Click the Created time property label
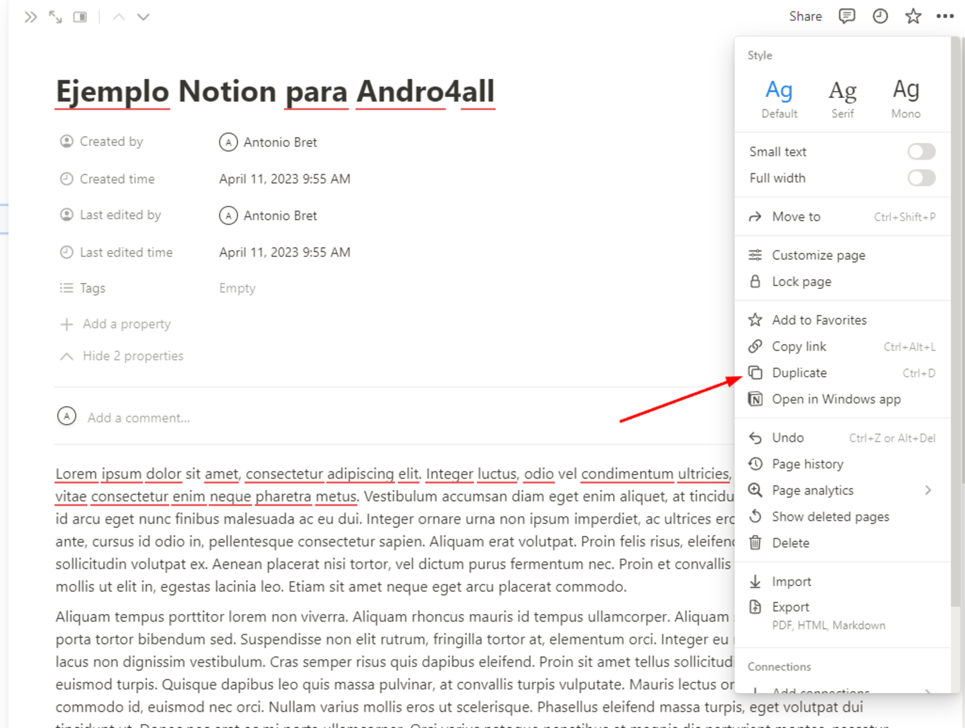Viewport: 965px width, 728px height. tap(107, 179)
